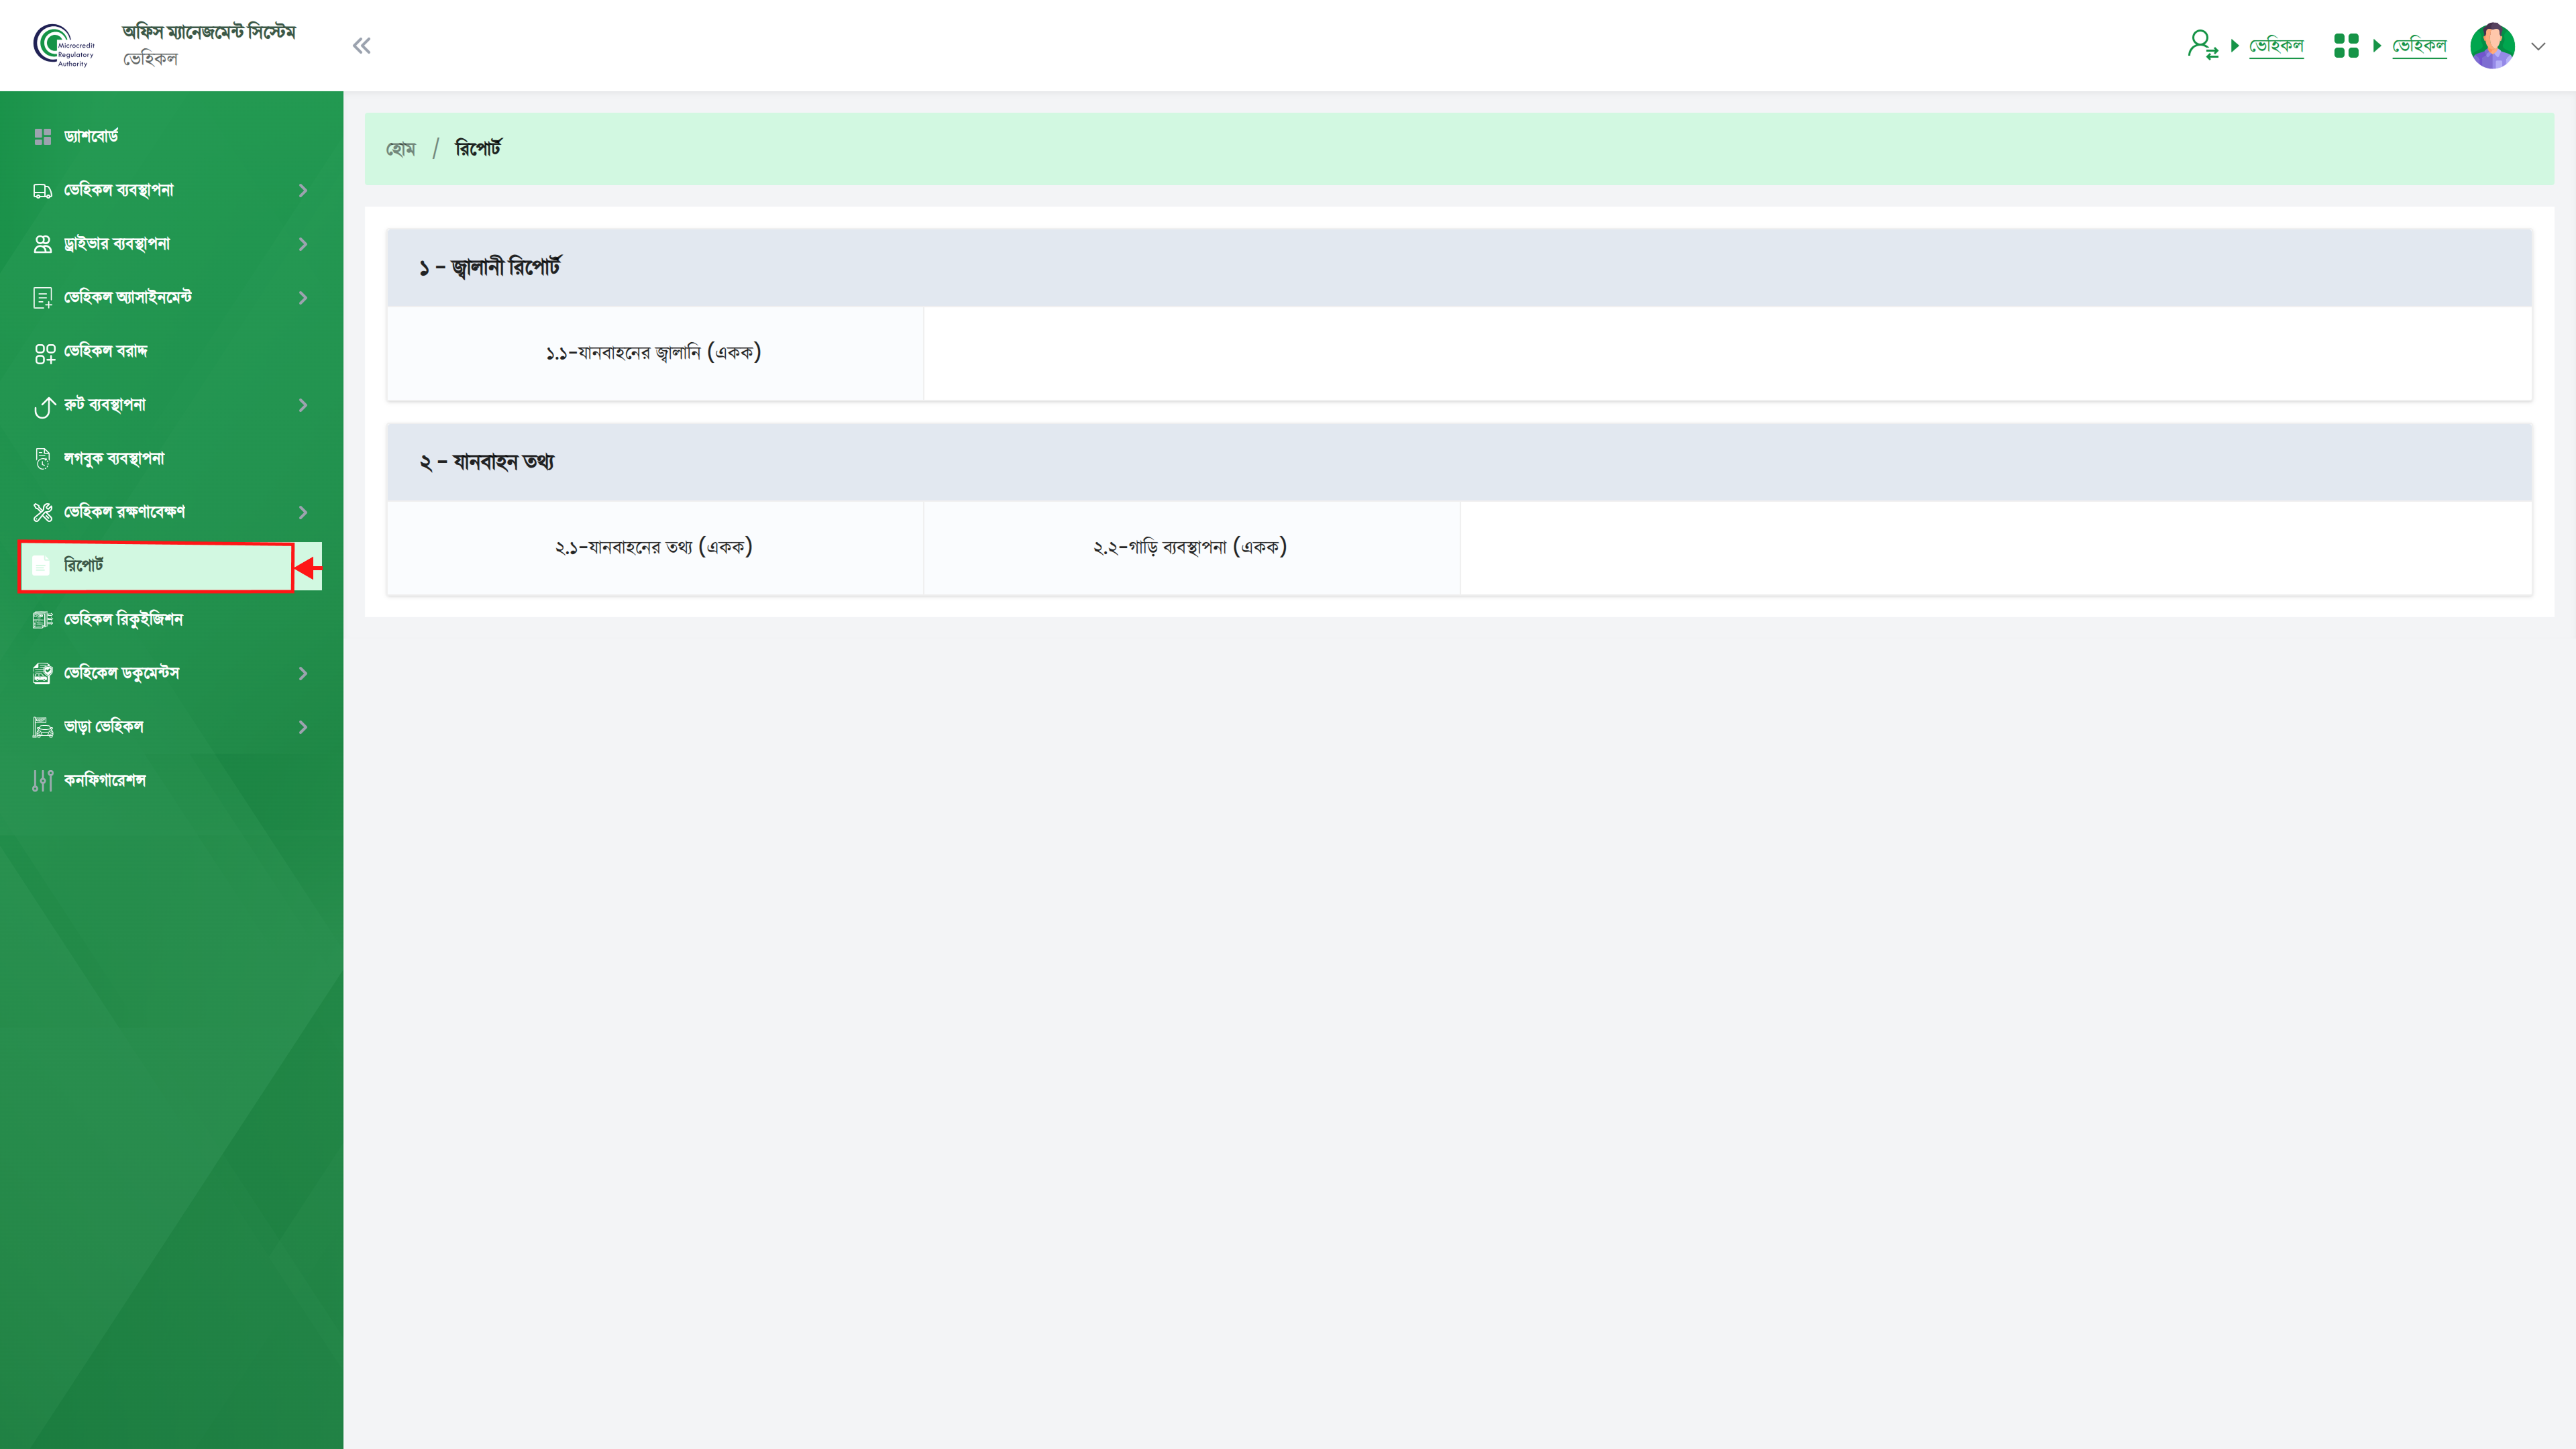Click হোম breadcrumb link
The width and height of the screenshot is (2576, 1449).
pos(400,149)
